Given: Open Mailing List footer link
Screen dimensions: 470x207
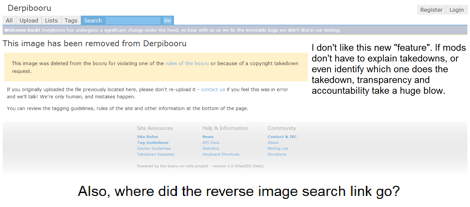Looking at the screenshot, I should [x=278, y=148].
